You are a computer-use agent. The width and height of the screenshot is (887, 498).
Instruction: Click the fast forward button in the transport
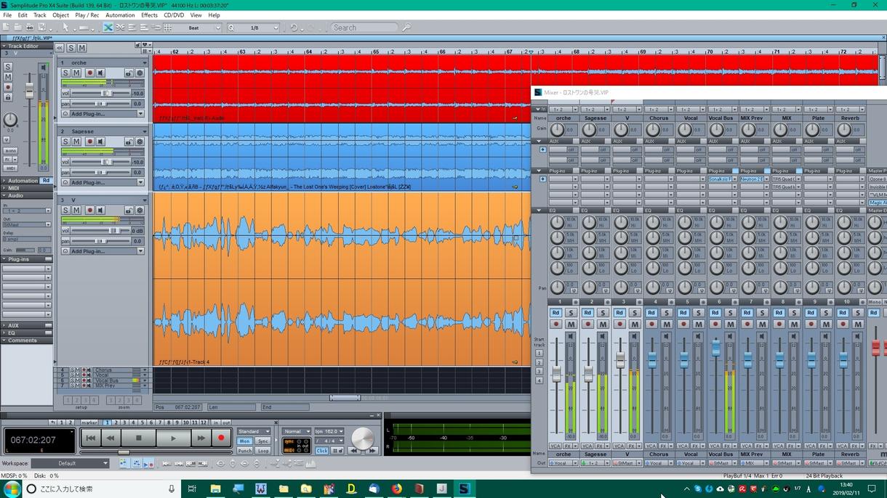[201, 438]
